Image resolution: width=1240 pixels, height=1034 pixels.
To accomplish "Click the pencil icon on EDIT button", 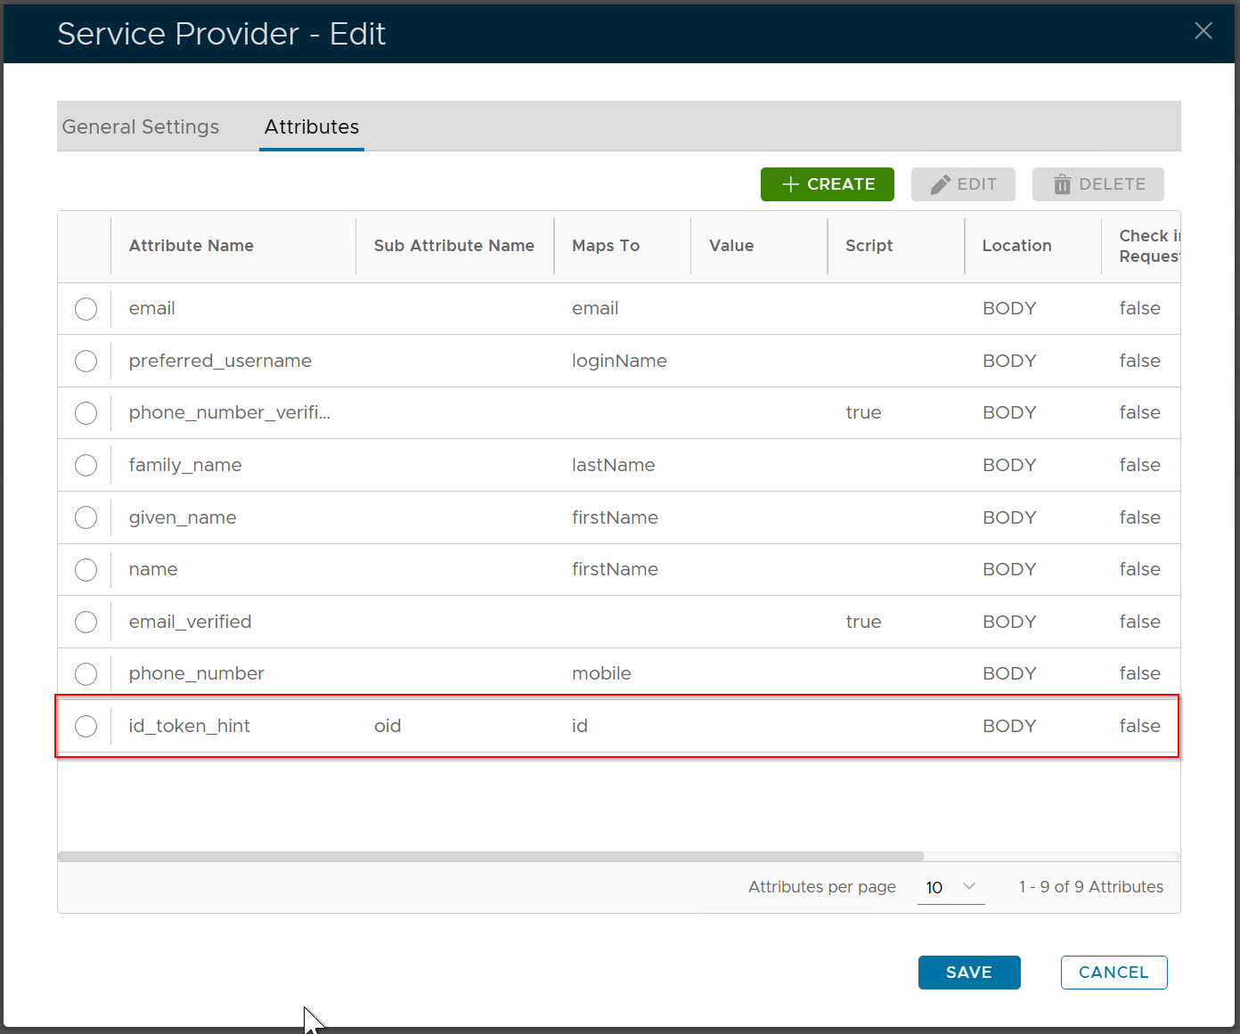I will click(940, 184).
